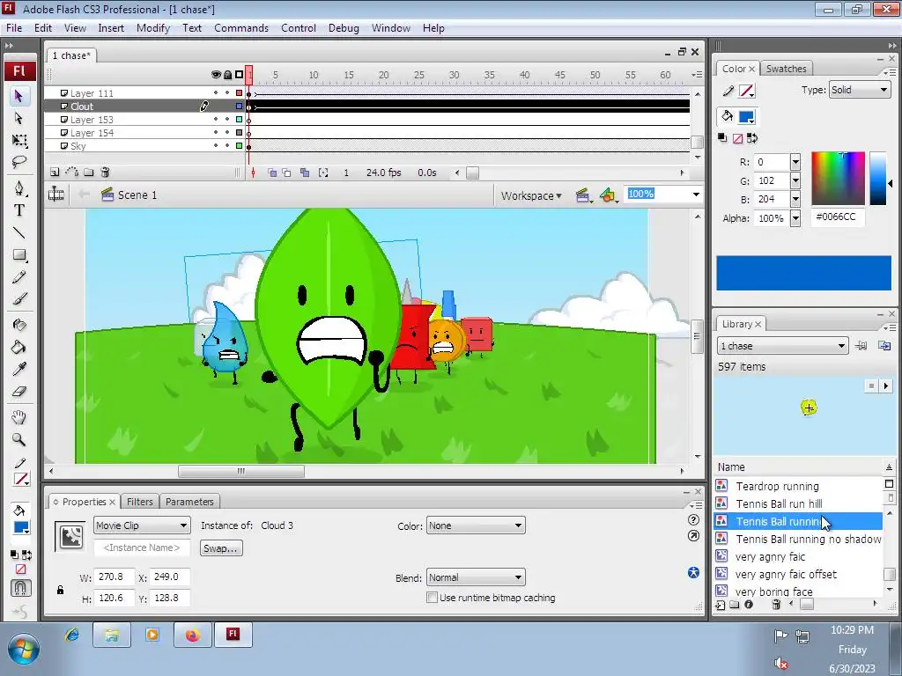Viewport: 902px width, 676px height.
Task: Toggle width-height constrain lock
Action: pos(61,590)
